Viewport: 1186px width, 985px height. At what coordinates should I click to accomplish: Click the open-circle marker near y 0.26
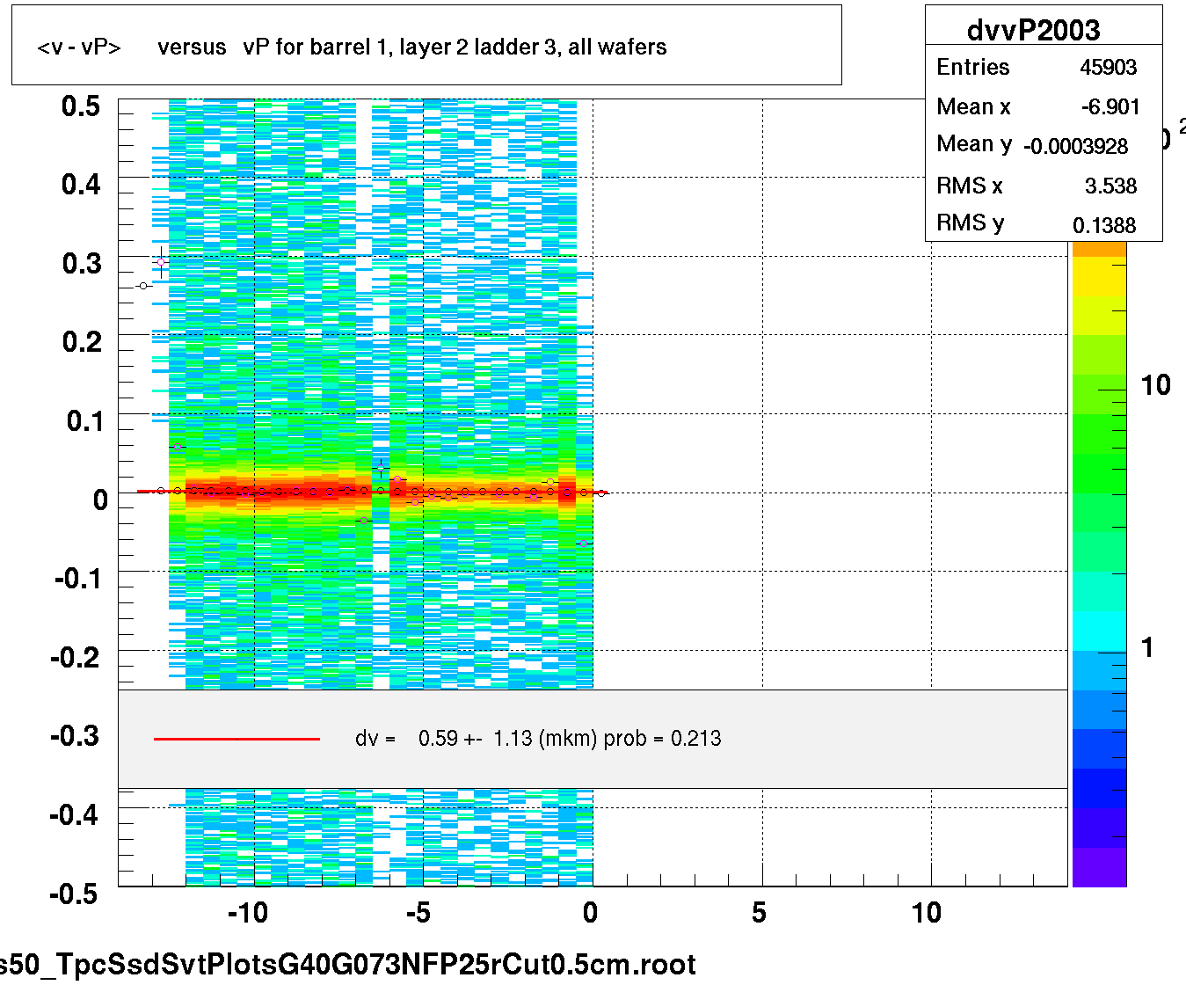click(143, 286)
